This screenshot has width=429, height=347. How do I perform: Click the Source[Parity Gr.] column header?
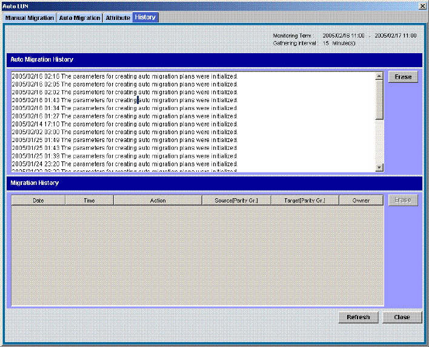[x=236, y=200]
